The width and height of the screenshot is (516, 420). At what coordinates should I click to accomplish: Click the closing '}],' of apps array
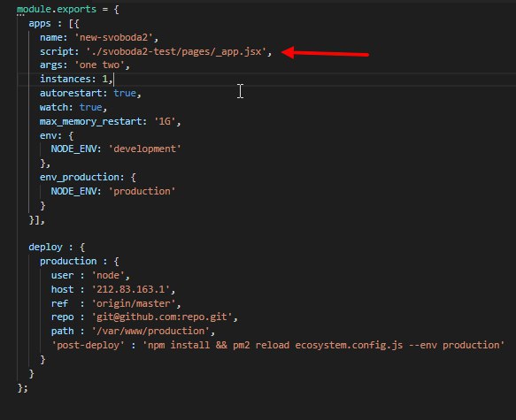pyautogui.click(x=37, y=220)
